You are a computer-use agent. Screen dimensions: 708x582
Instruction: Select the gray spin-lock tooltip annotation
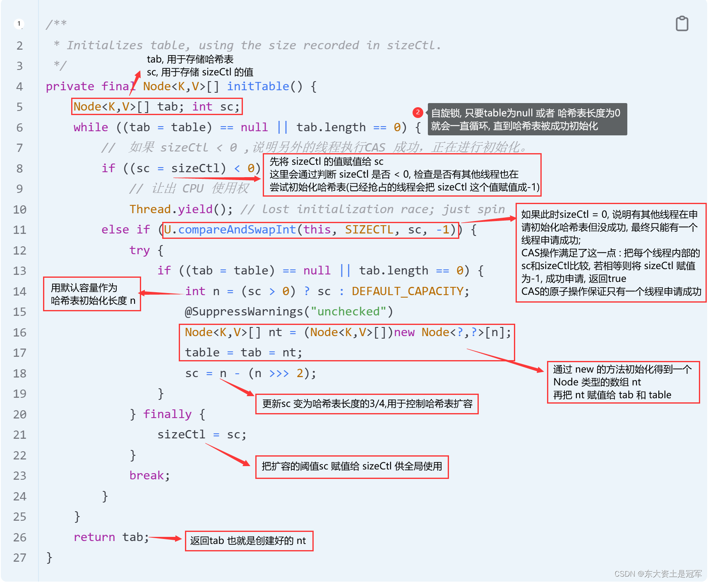pyautogui.click(x=526, y=120)
